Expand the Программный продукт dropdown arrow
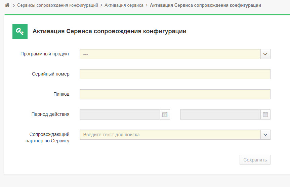Screen dimensions: 290x187 tap(265, 54)
